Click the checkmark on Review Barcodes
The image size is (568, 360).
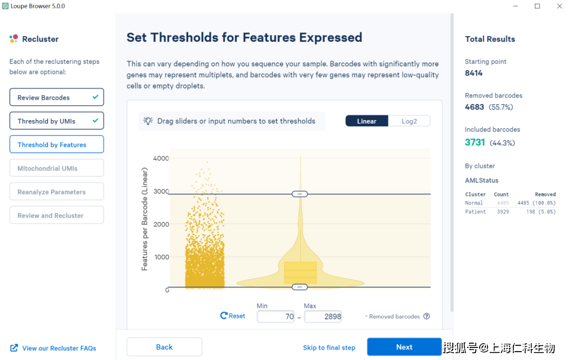[95, 97]
